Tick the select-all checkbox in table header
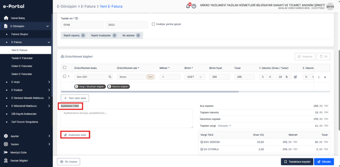The image size is (340, 167). 64,67
